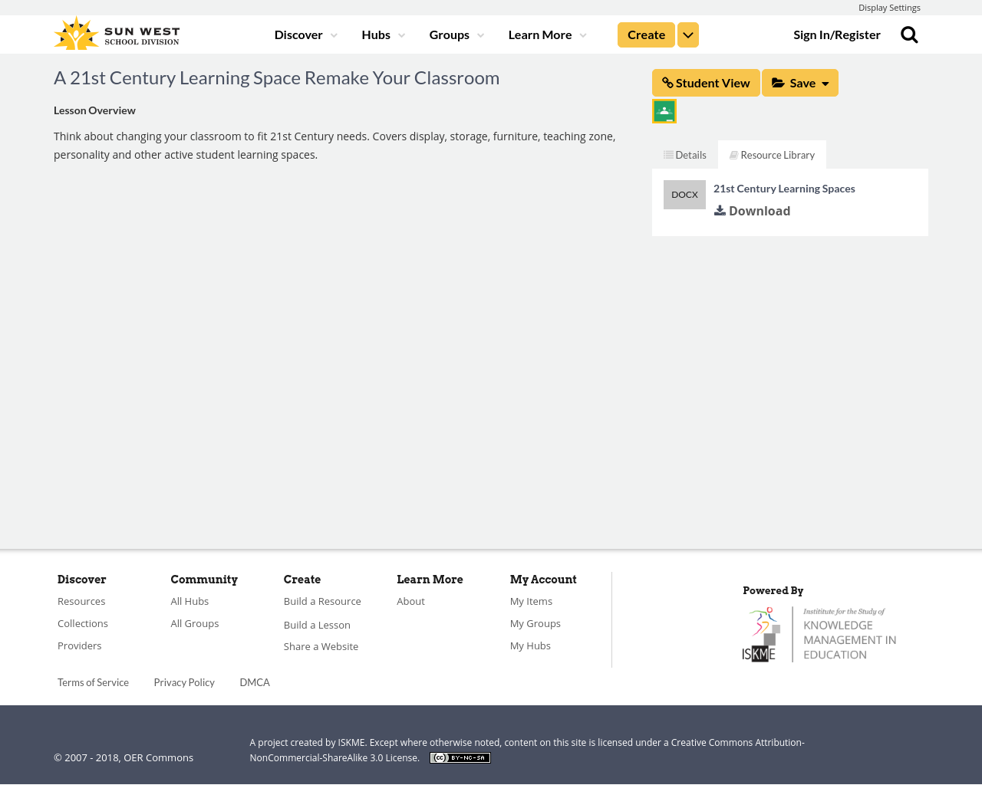Screen dimensions: 982x785
Task: Open the search magnifier icon
Action: 909,34
